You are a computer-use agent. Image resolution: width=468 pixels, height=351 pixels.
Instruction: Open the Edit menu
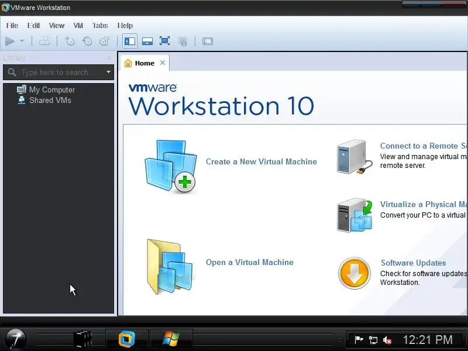point(33,26)
